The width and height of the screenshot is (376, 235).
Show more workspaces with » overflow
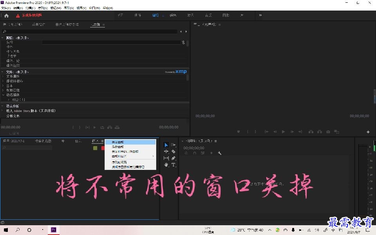260,15
